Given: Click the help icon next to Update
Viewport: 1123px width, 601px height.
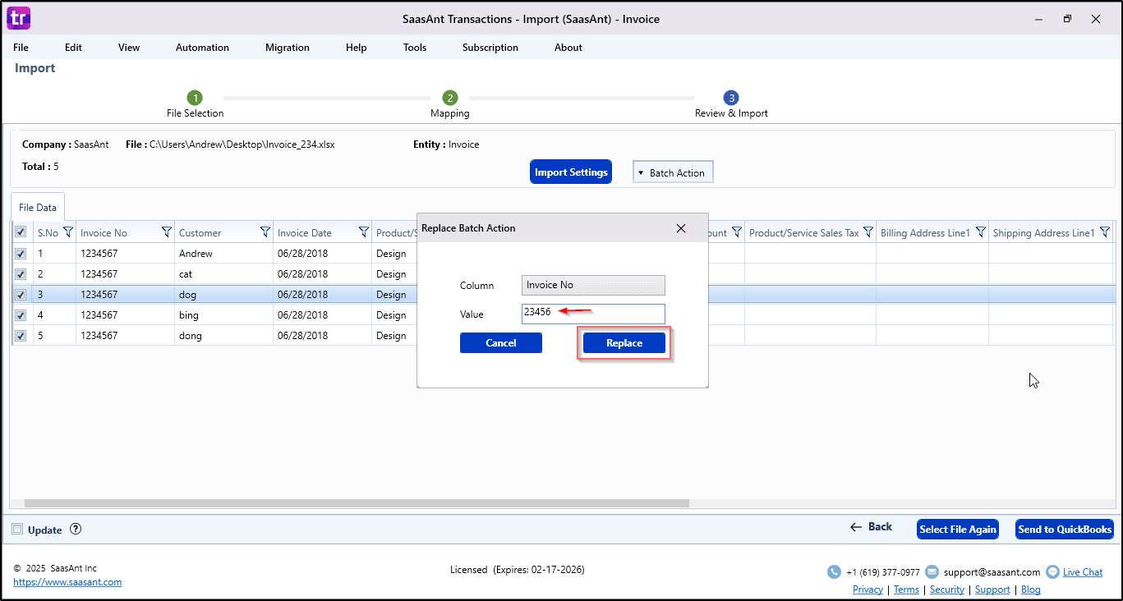Looking at the screenshot, I should [x=76, y=530].
